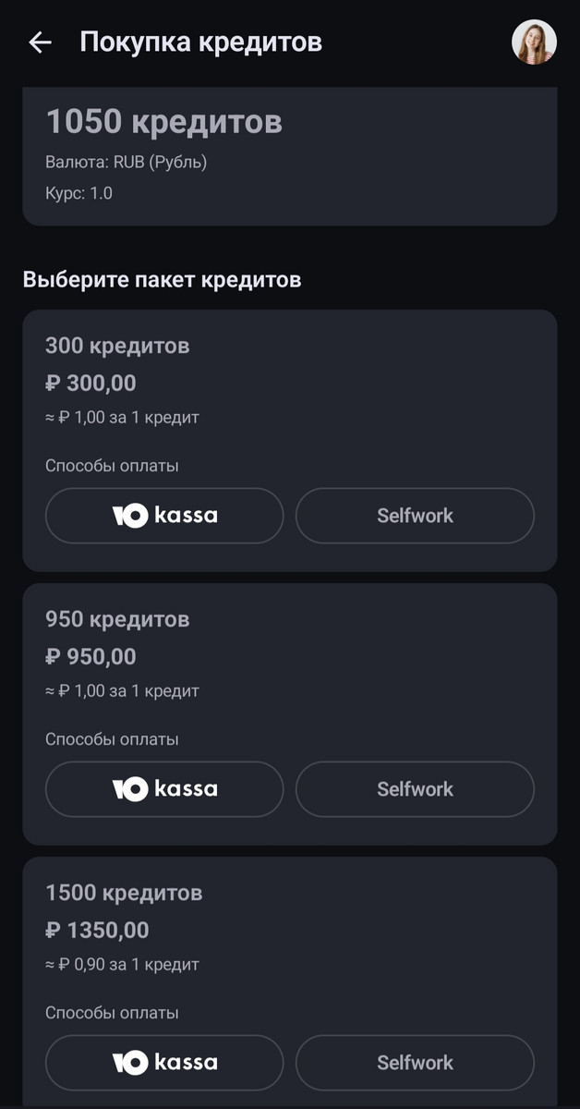Click the 1050 кредитов balance

(163, 122)
